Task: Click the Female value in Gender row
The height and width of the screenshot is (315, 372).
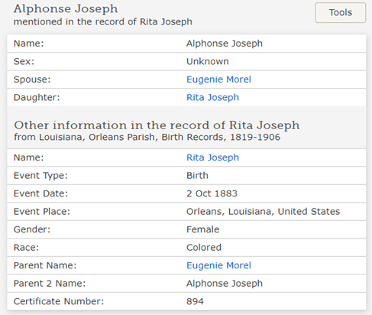Action: pos(202,229)
